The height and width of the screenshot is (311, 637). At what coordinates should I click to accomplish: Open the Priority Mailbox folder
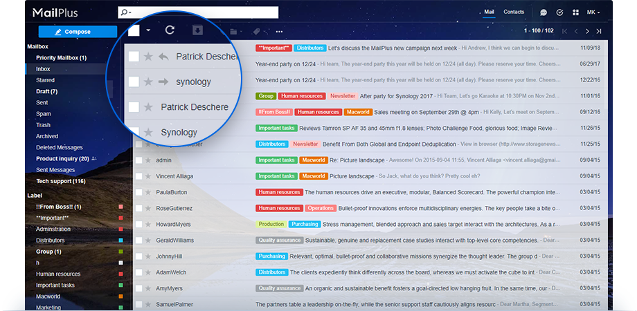(62, 57)
